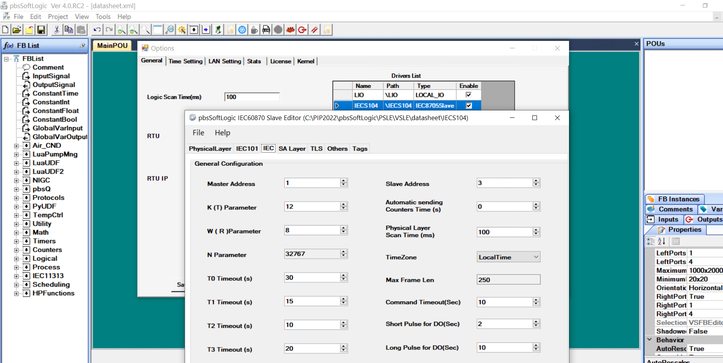Click the Save diskette icon
Viewport: 723px width, 363px height.
coord(41,29)
